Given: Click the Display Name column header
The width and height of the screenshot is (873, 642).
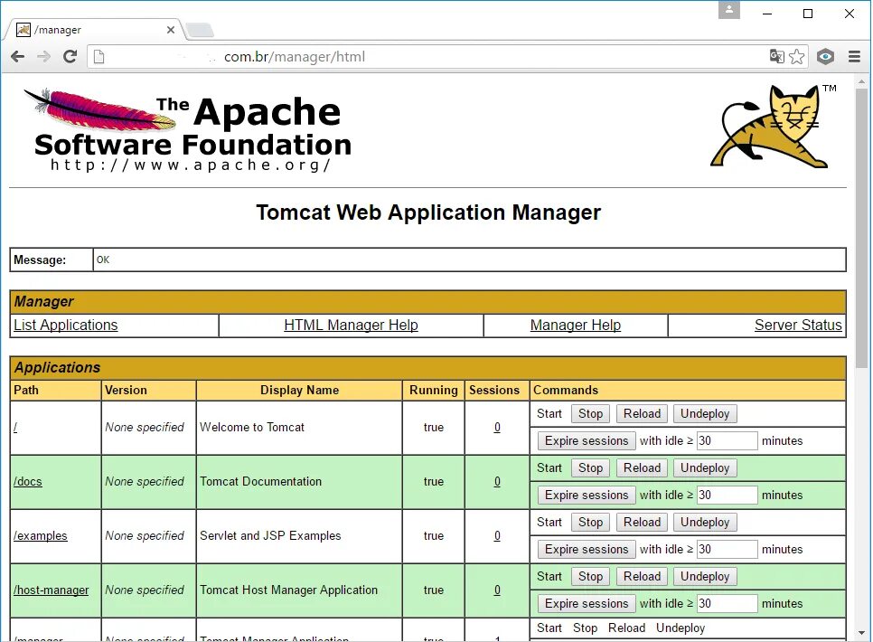Looking at the screenshot, I should 299,390.
